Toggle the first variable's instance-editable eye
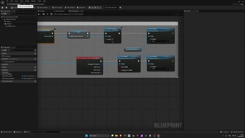Screen dimensions: 245x138 coord(36,76)
